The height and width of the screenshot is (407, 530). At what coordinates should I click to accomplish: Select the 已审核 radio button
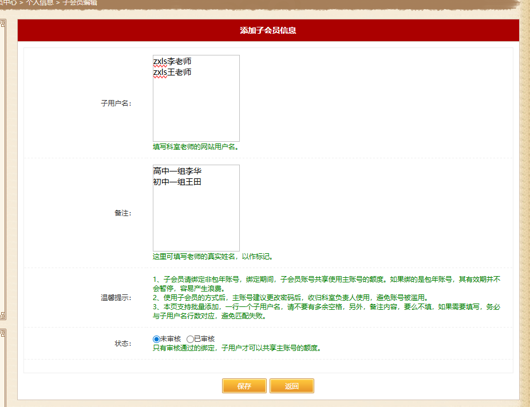click(x=190, y=339)
